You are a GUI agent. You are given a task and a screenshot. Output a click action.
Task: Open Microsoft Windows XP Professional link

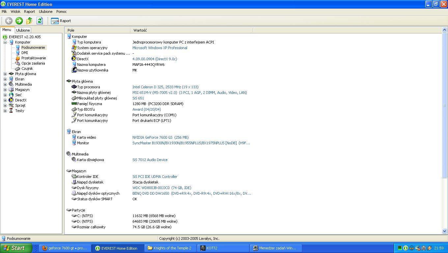(160, 48)
